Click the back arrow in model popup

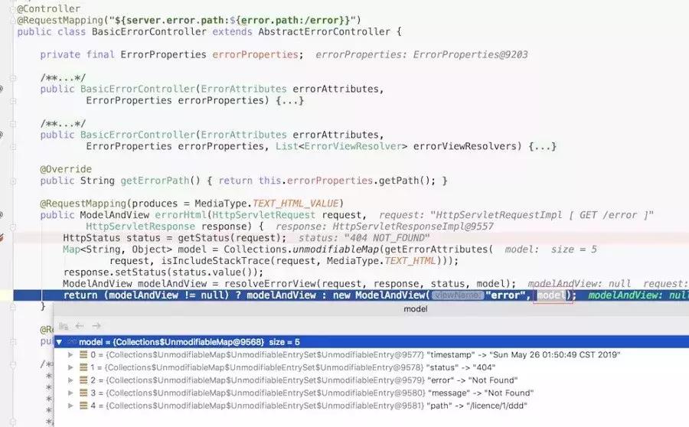click(80, 325)
